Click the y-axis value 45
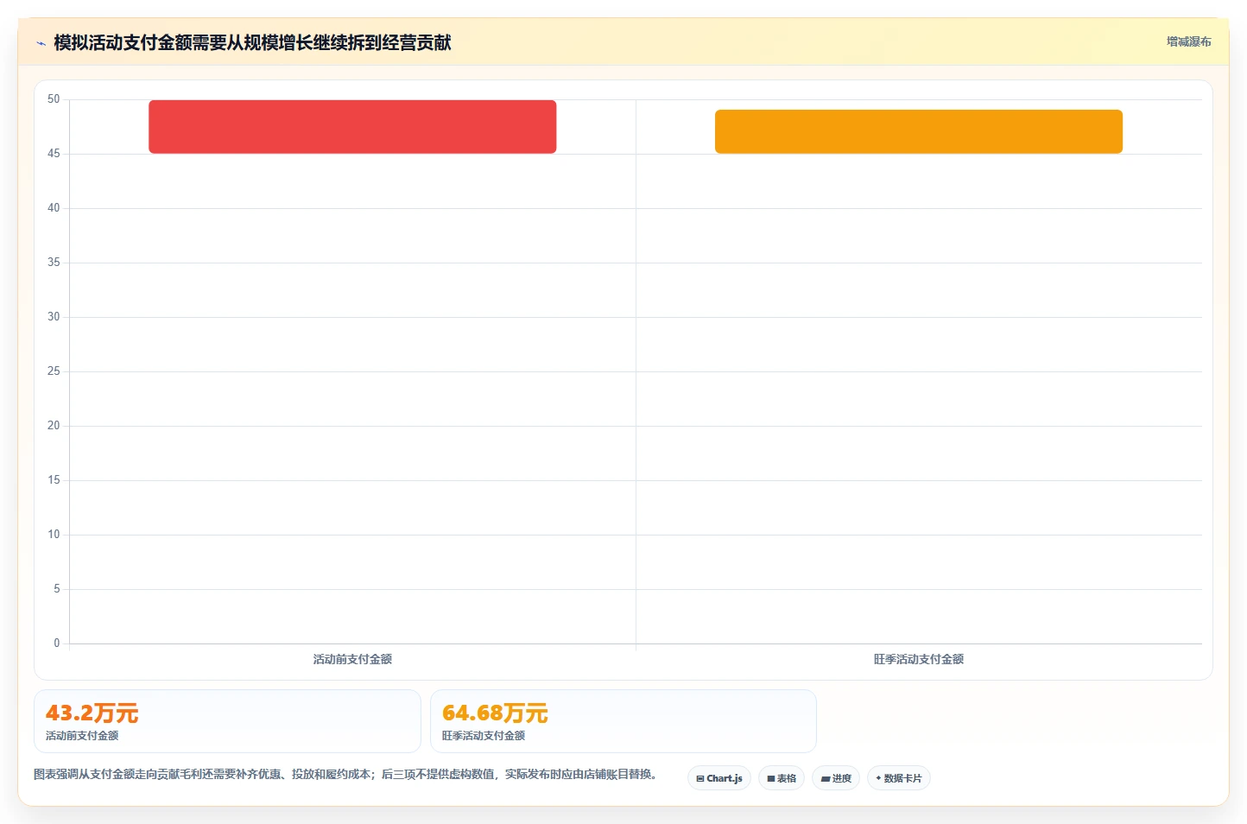Screen dimensions: 1247x824 coord(54,154)
